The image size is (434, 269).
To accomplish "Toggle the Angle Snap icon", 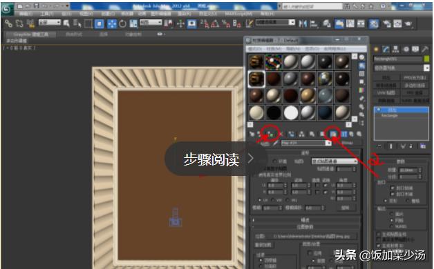I will pos(215,23).
